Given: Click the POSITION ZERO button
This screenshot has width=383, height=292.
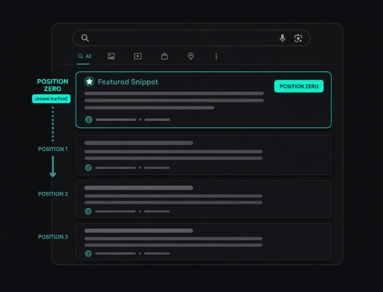Looking at the screenshot, I should (x=299, y=86).
